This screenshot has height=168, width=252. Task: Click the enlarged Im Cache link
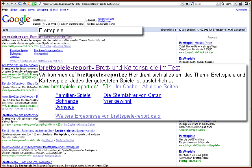click(126, 86)
